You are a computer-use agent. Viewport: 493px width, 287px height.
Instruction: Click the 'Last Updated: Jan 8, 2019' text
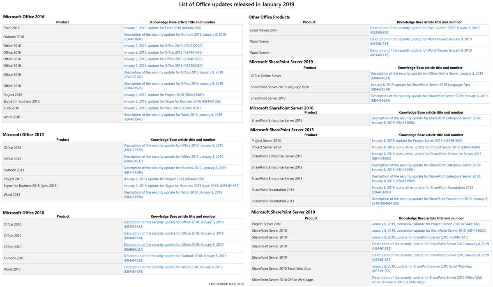pos(226,284)
